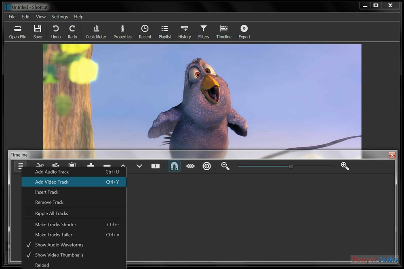Zoom in the timeline with the magnifier icon

pyautogui.click(x=345, y=166)
